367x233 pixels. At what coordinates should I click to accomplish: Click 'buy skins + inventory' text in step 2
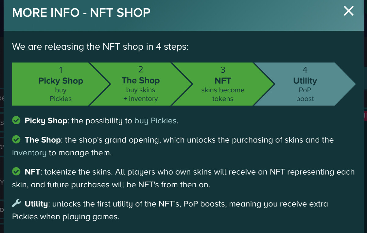141,94
